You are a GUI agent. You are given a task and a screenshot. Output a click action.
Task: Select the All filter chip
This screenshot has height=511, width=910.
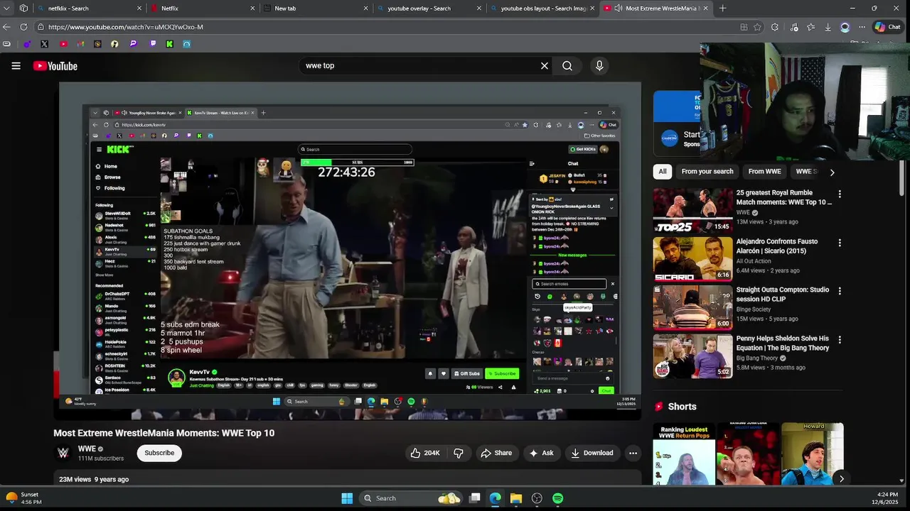click(x=663, y=171)
